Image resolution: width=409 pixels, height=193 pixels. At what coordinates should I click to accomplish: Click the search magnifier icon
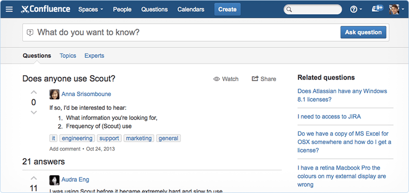point(289,10)
